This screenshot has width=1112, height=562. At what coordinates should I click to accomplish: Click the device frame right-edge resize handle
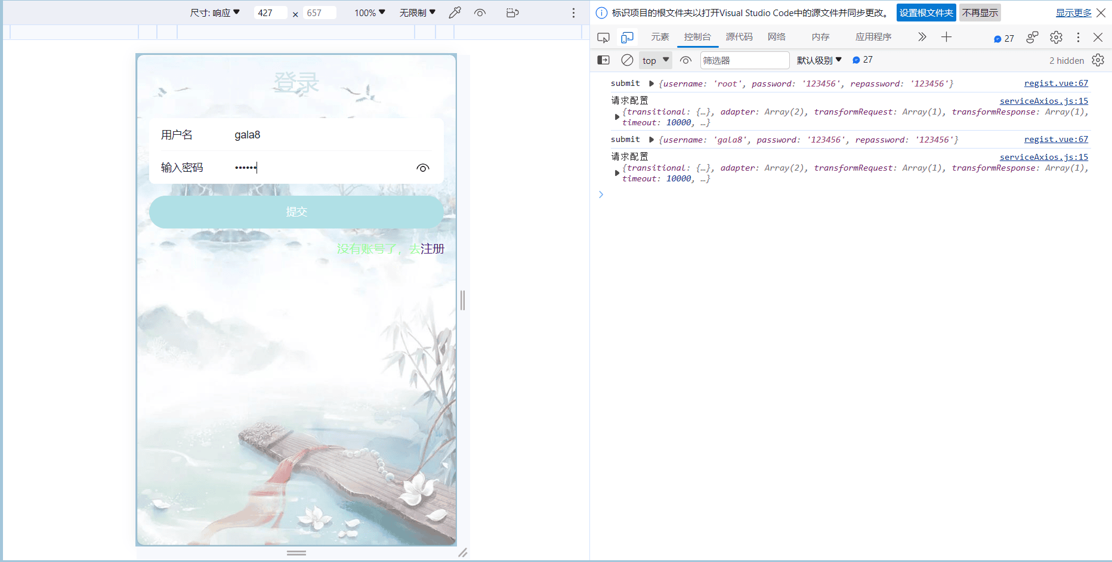tap(462, 300)
